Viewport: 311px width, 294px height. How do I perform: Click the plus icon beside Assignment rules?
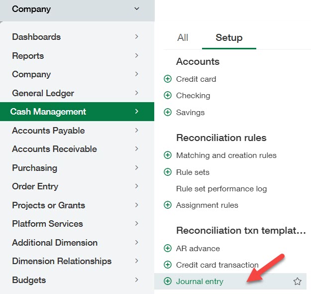coord(167,205)
